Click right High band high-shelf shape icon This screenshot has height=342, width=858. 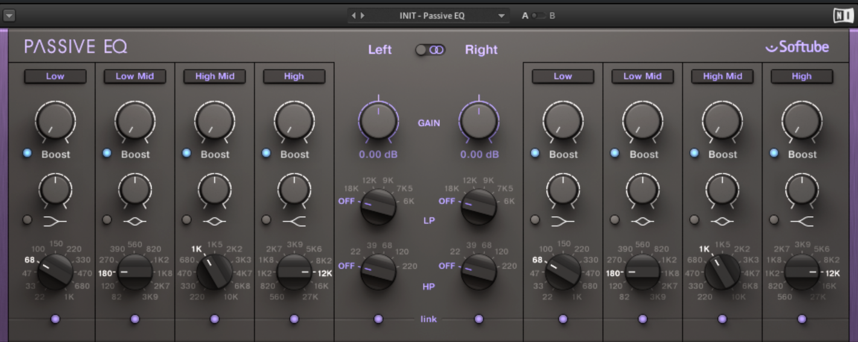802,222
